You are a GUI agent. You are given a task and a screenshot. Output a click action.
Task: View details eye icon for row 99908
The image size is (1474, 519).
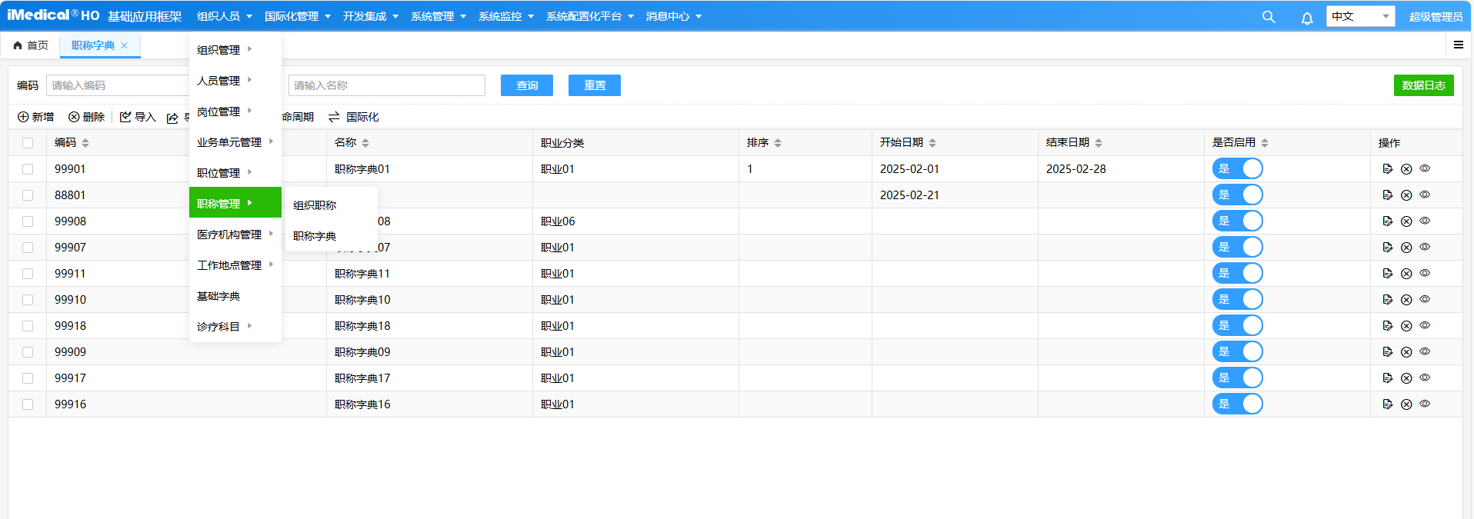1425,221
